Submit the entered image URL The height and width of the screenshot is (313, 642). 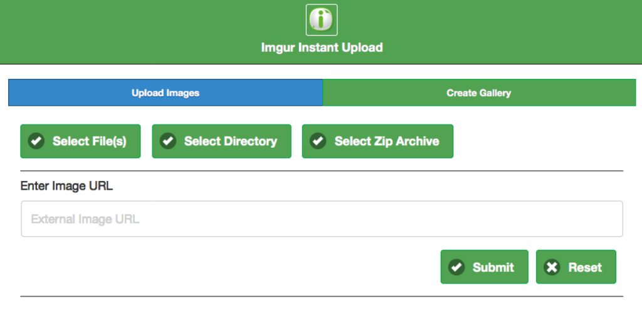click(x=485, y=267)
